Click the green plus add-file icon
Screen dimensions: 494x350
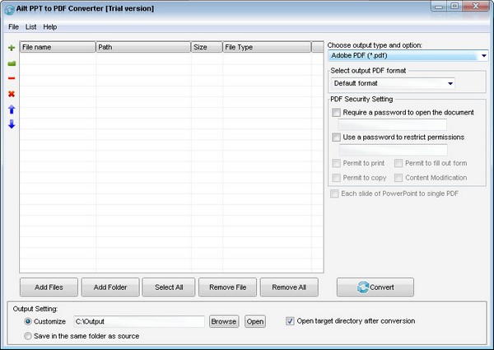coord(12,48)
